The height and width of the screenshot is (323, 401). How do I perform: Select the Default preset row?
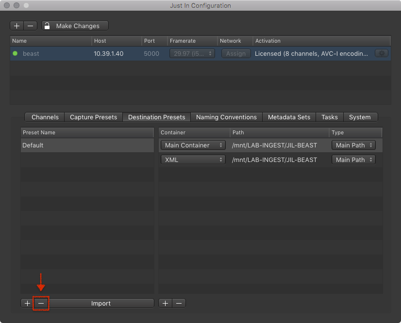(x=87, y=145)
